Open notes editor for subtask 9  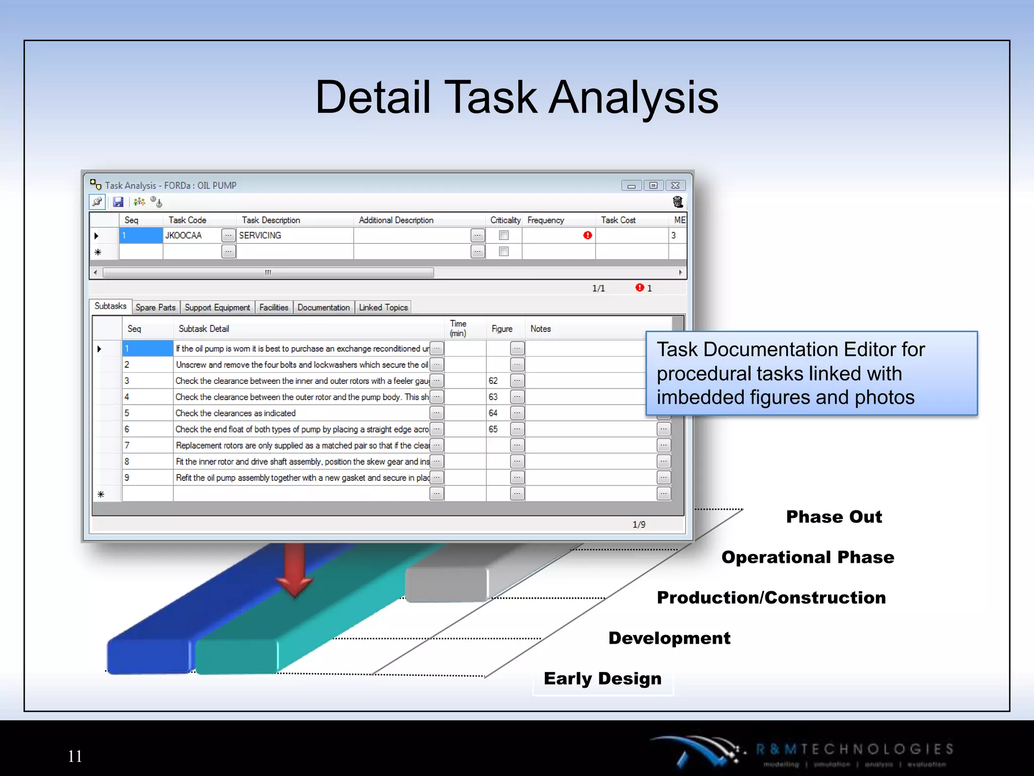tap(664, 478)
